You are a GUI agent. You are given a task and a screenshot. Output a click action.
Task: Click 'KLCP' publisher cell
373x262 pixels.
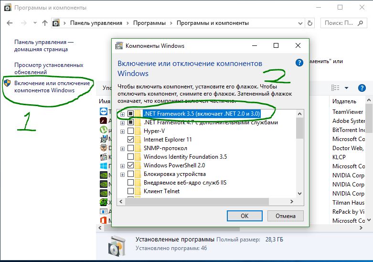click(x=339, y=157)
